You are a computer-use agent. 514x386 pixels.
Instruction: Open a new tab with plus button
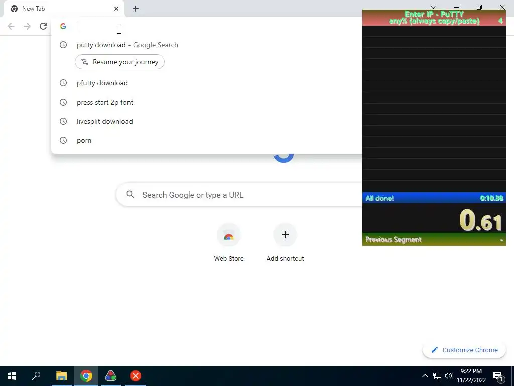(136, 9)
